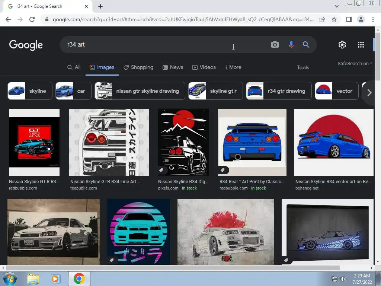The image size is (381, 286).
Task: Open File Explorer from the taskbar
Action: [x=33, y=279]
